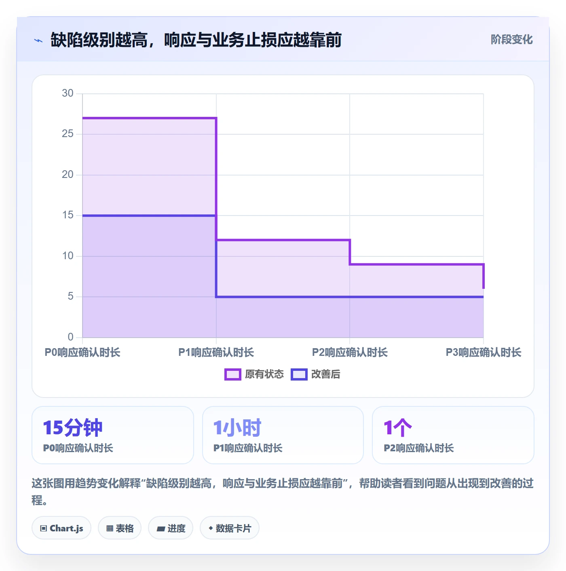Screen dimensions: 566x571
Task: Click the lightning icon beside the title
Action: coord(38,40)
